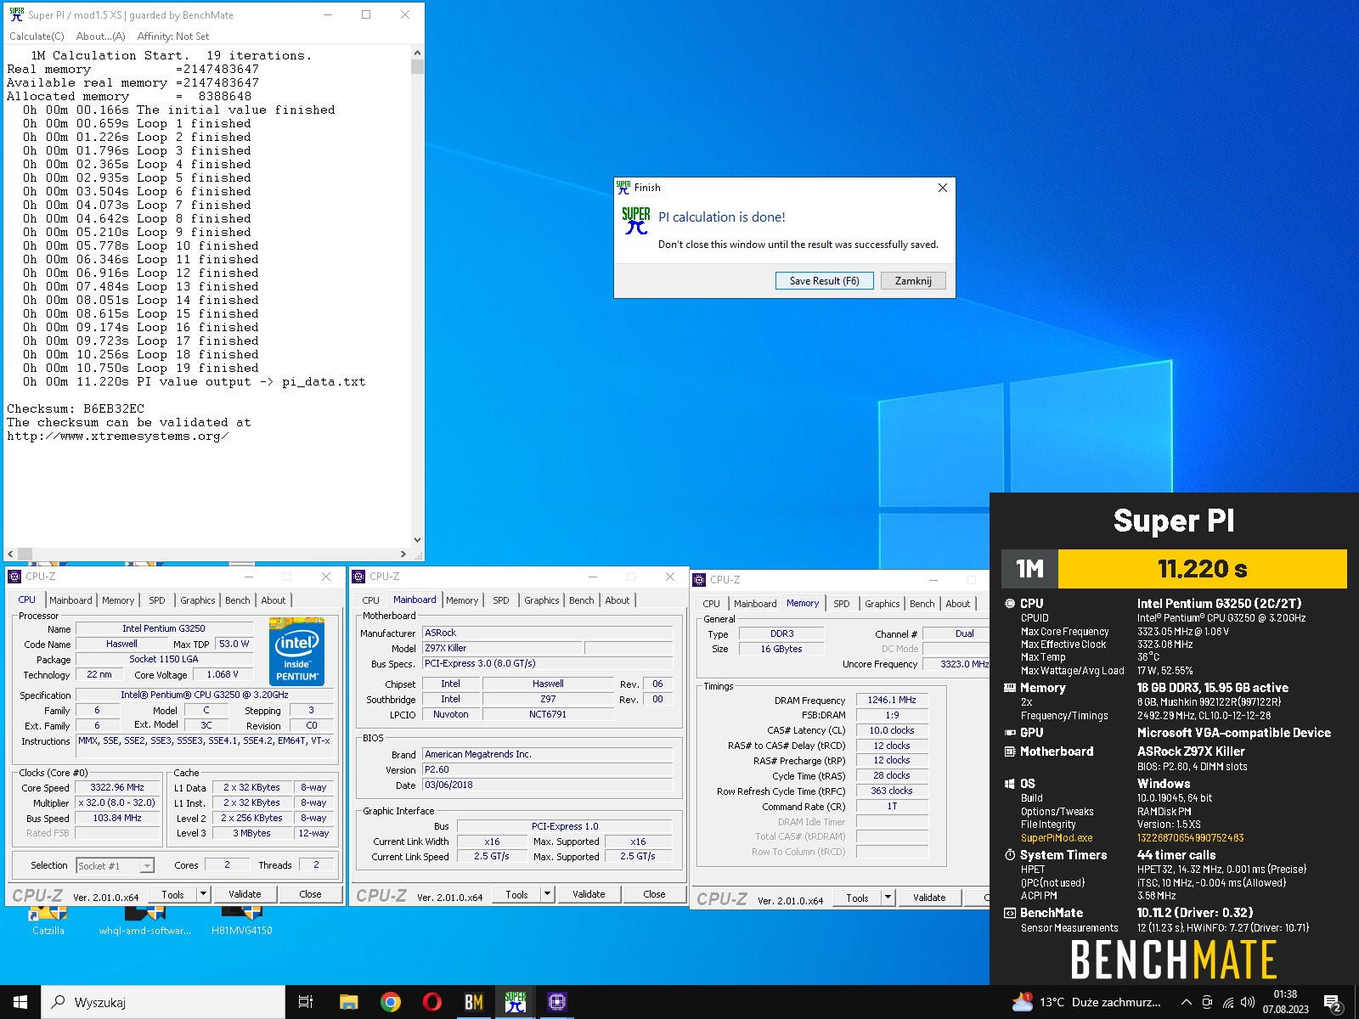Click the SuperPiMod.exe hash text in BenchMate
The image size is (1359, 1019).
click(1190, 838)
